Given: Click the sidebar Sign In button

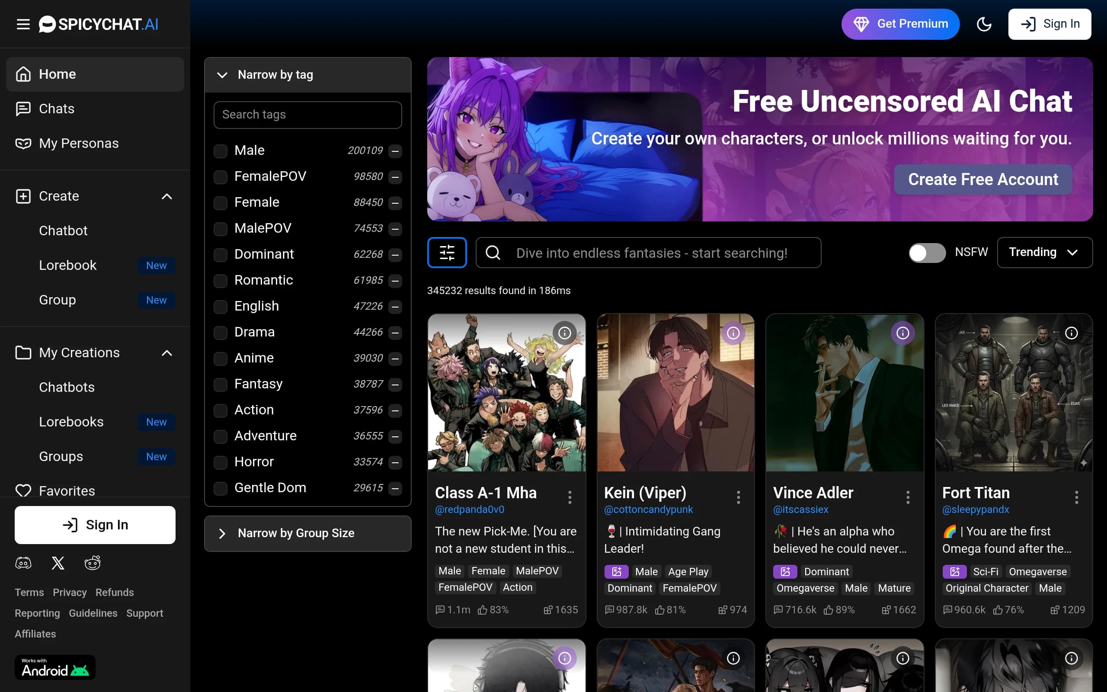Looking at the screenshot, I should (x=95, y=525).
